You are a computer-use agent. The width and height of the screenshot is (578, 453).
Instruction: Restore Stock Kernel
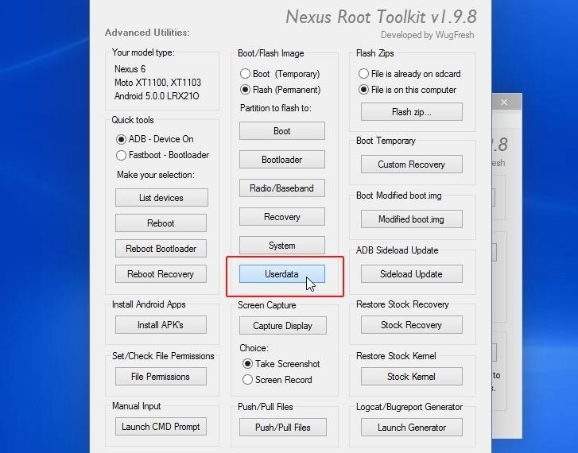[x=411, y=377]
